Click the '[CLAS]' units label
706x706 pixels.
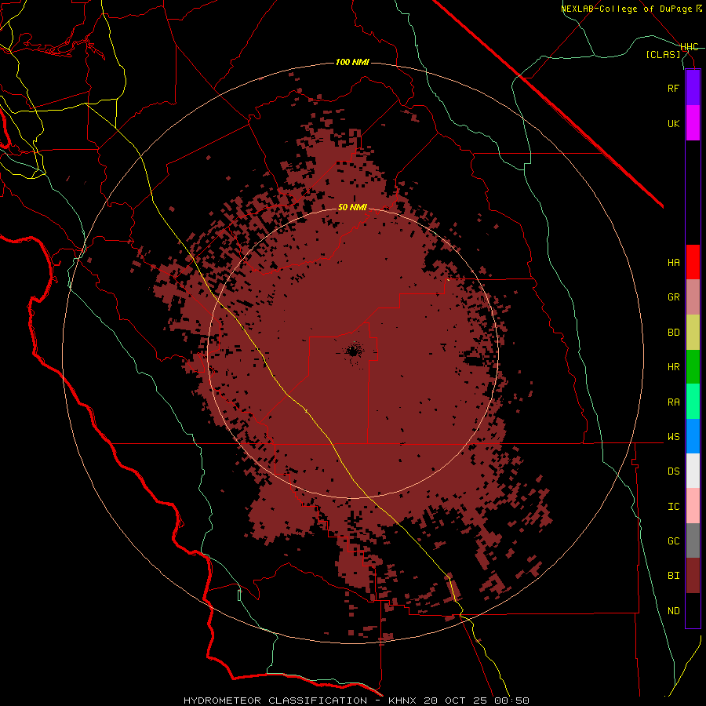pos(663,54)
